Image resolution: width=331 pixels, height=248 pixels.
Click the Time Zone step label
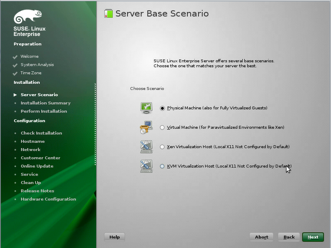[x=31, y=73]
